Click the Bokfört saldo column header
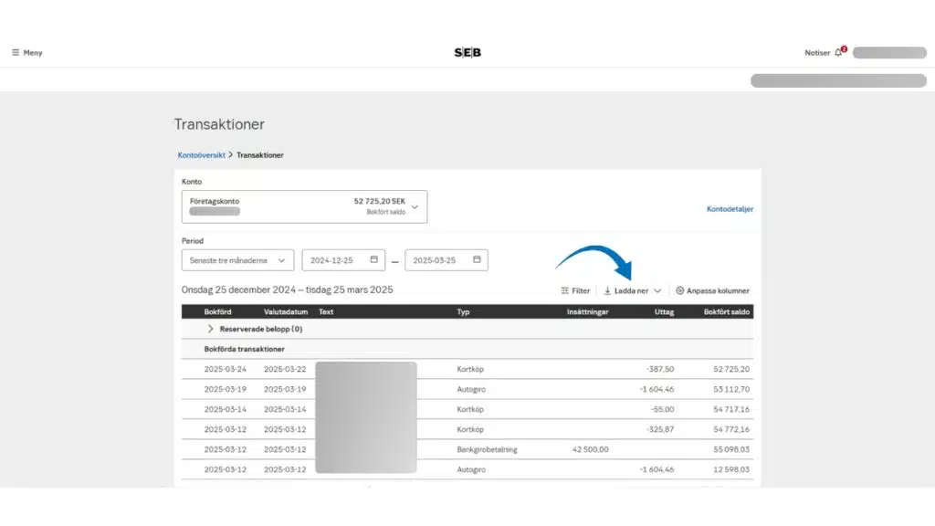The width and height of the screenshot is (935, 526). (726, 311)
